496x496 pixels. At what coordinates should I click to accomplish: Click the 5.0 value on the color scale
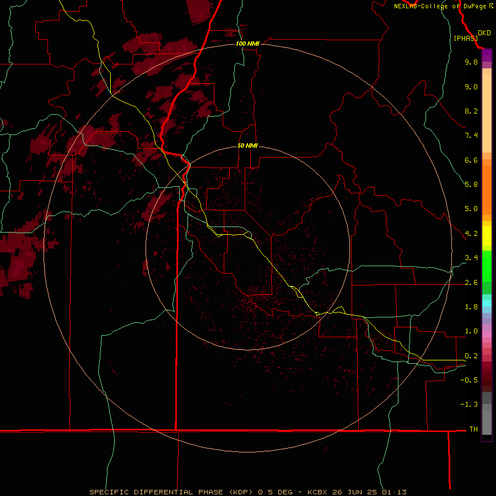(471, 209)
